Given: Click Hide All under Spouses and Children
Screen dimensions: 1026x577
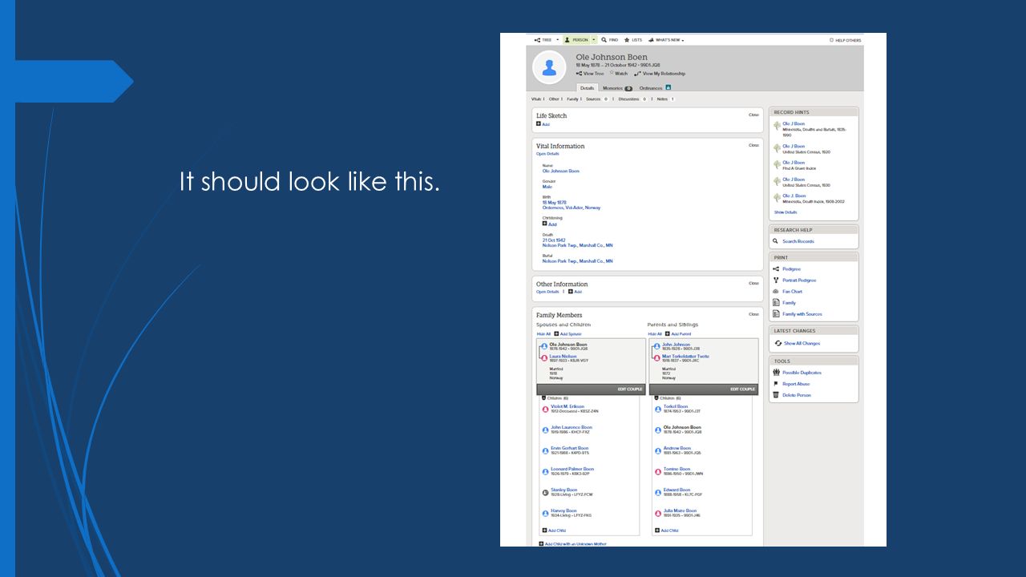Looking at the screenshot, I should coord(543,333).
